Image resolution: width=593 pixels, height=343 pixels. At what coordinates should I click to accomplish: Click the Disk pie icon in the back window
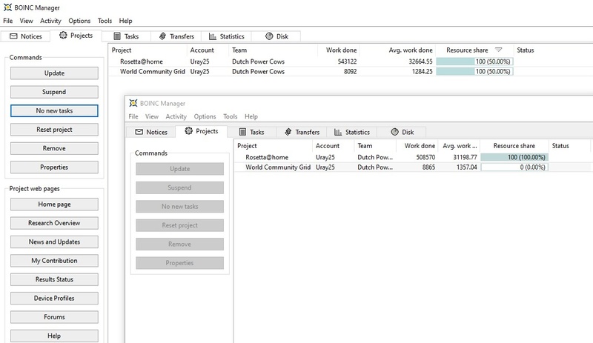269,36
